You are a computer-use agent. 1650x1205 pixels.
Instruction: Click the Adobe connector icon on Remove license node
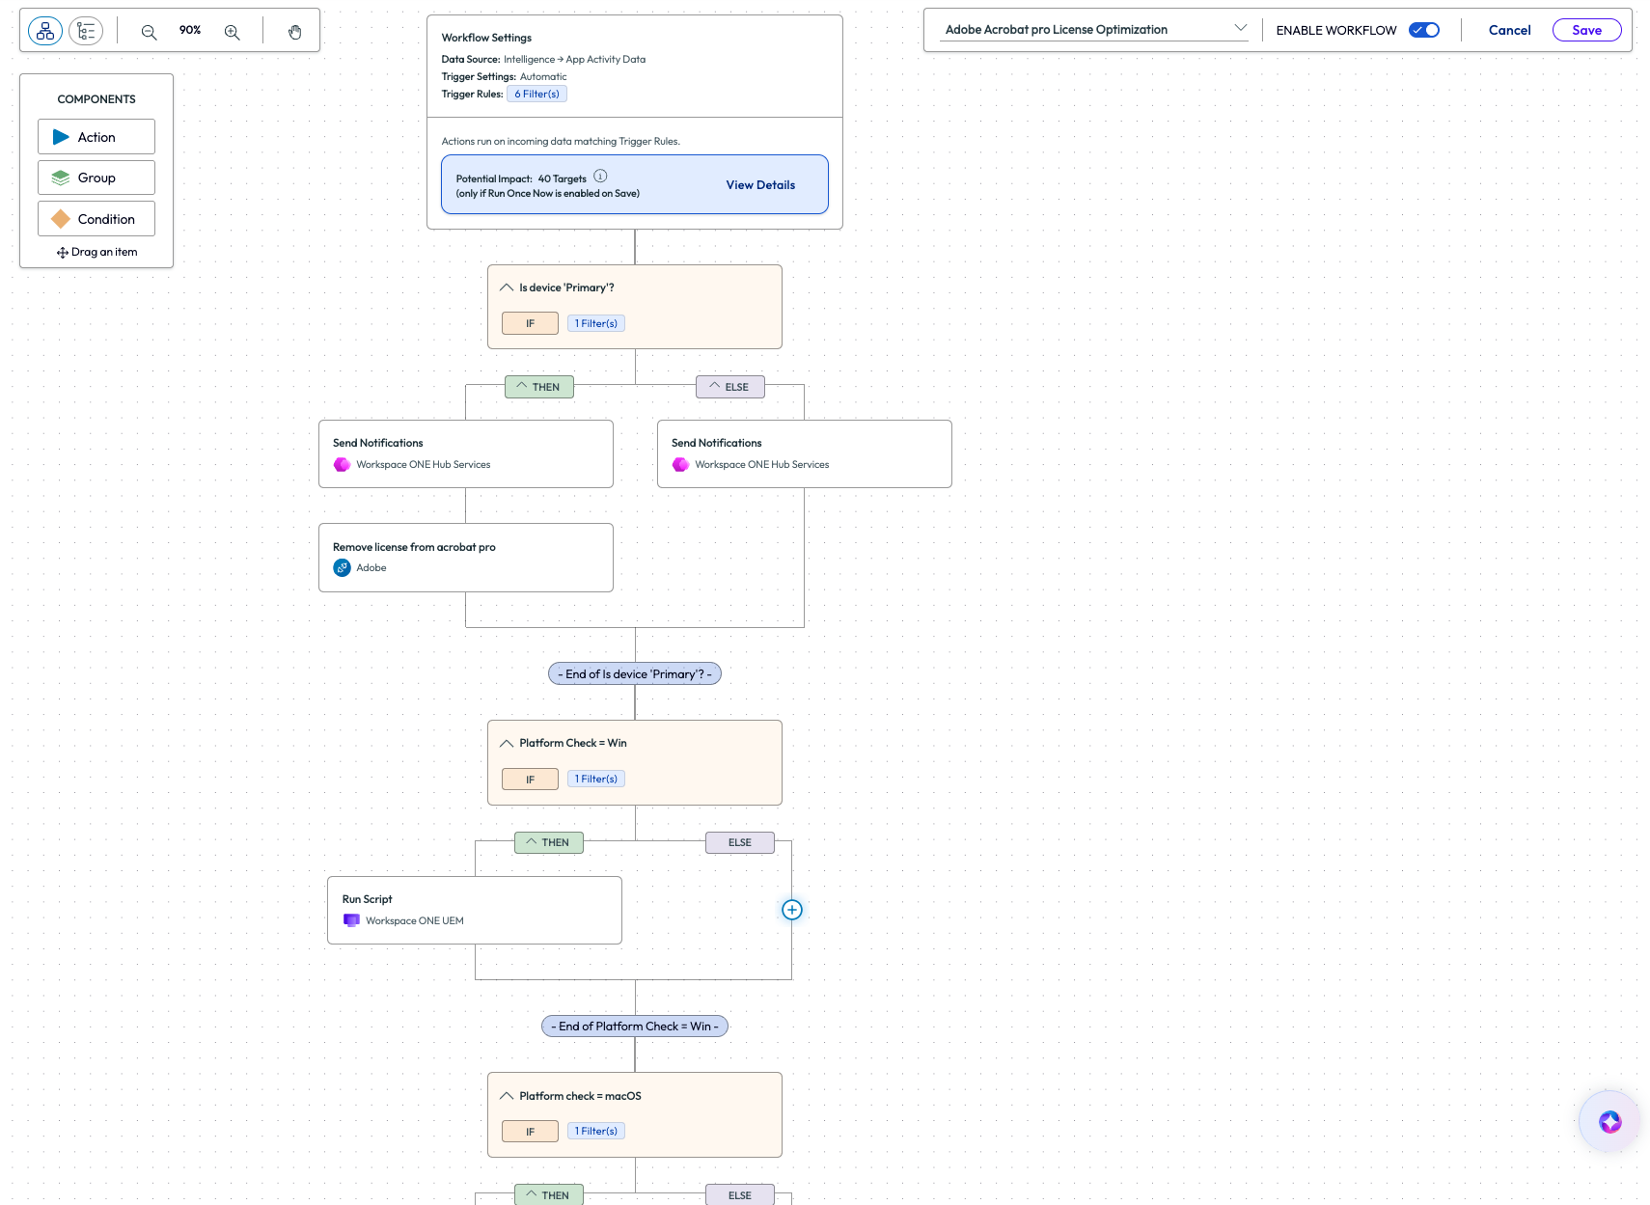[x=343, y=567]
